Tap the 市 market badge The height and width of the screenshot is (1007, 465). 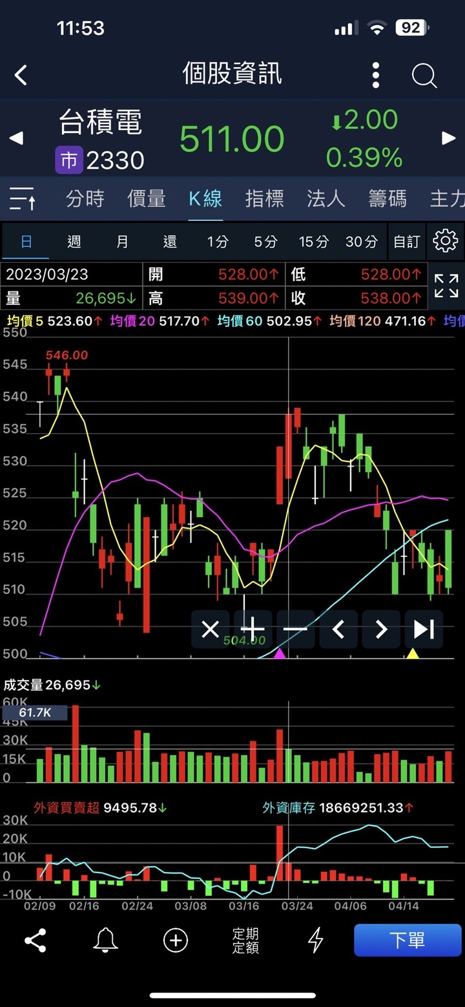click(x=68, y=160)
